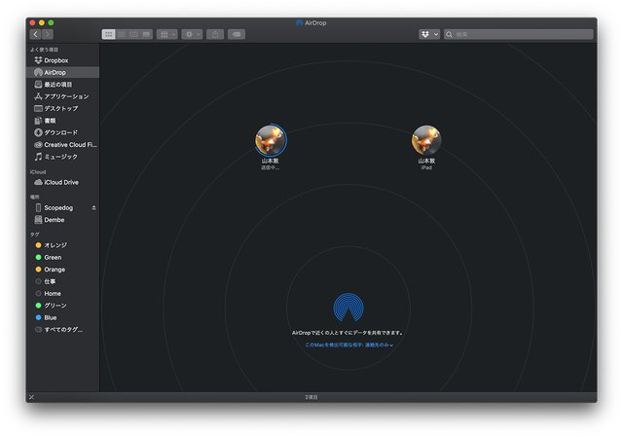Viewport: 623px width, 437px height.
Task: Go back with the back arrow
Action: tap(36, 34)
